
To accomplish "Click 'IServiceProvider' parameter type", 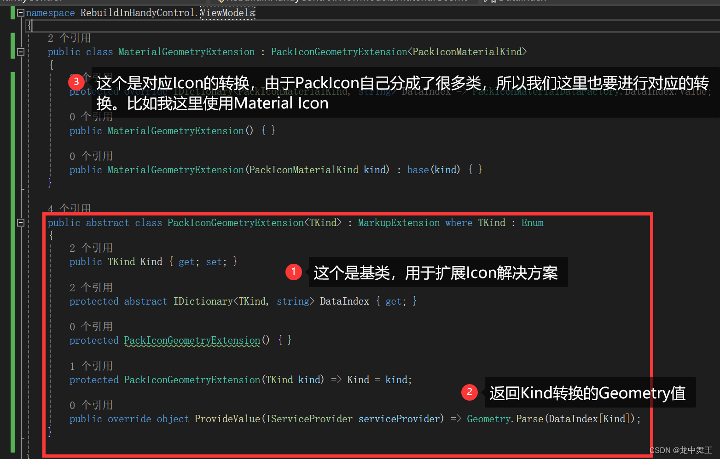I will coord(309,419).
